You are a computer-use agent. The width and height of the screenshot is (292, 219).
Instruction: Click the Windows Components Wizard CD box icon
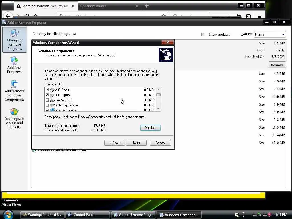(x=165, y=54)
